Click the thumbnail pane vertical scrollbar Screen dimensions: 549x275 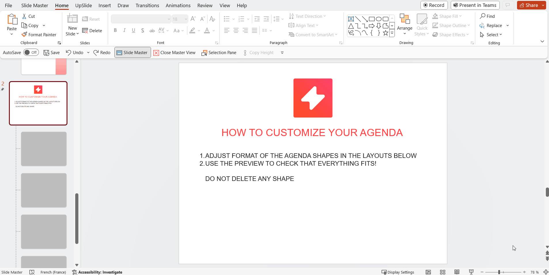[x=77, y=219]
